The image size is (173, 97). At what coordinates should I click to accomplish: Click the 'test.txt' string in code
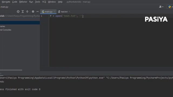pos(69,16)
